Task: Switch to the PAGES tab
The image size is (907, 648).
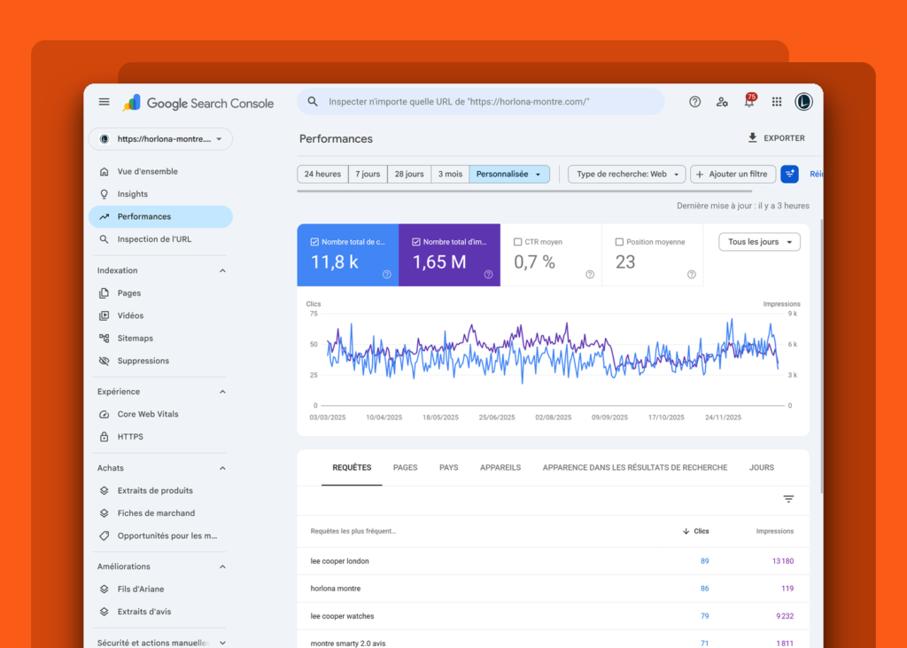Action: coord(405,467)
